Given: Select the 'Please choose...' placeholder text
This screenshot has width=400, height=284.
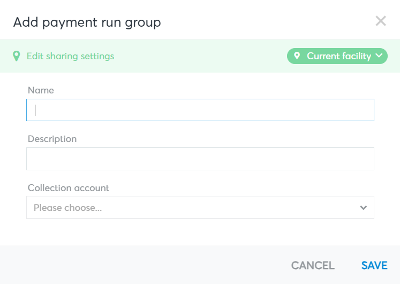Looking at the screenshot, I should (x=68, y=208).
